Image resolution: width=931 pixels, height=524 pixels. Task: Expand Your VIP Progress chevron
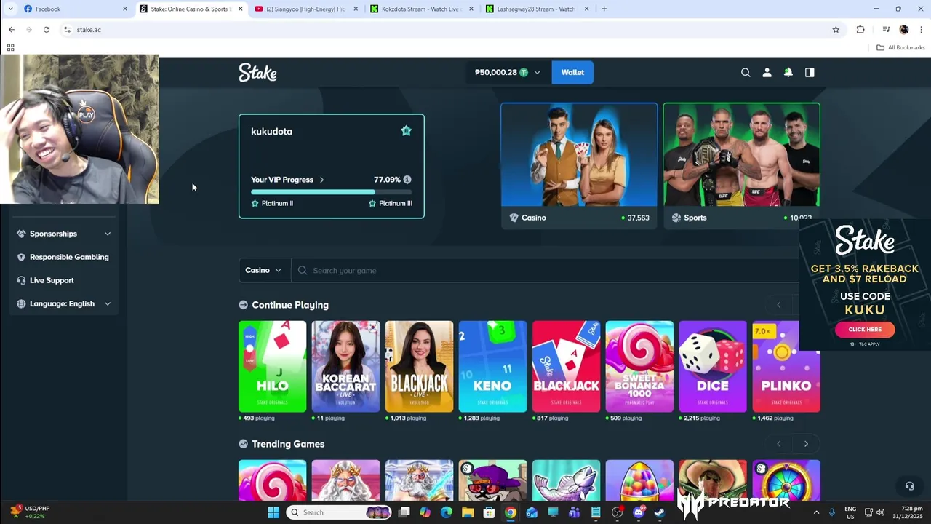321,180
